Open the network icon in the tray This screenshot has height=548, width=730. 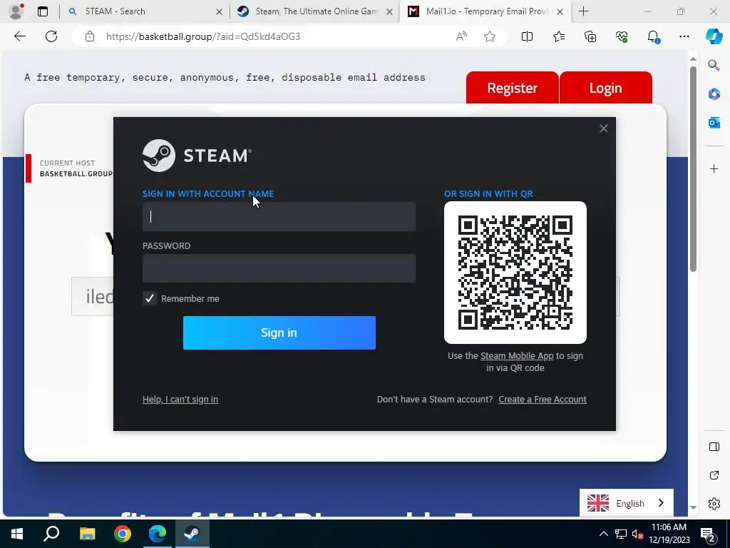(x=621, y=534)
